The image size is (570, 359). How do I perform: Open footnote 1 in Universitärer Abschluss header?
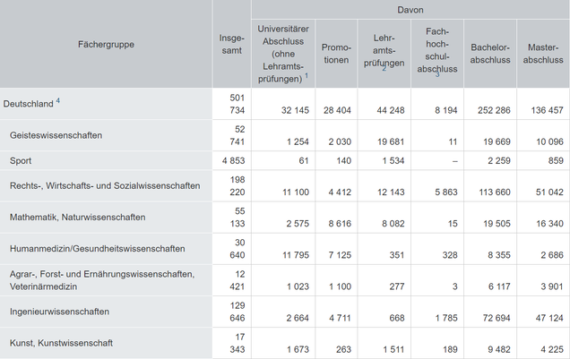(307, 75)
